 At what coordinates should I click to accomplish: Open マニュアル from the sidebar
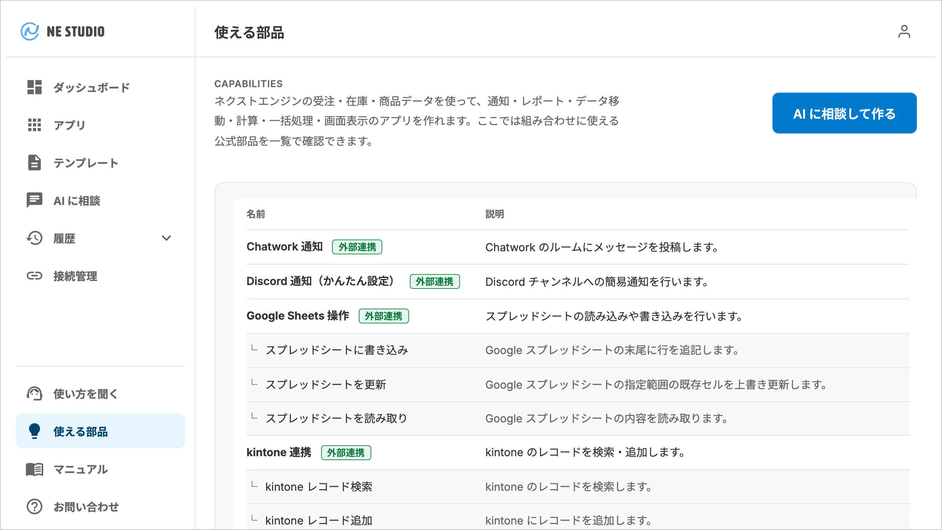click(100, 469)
